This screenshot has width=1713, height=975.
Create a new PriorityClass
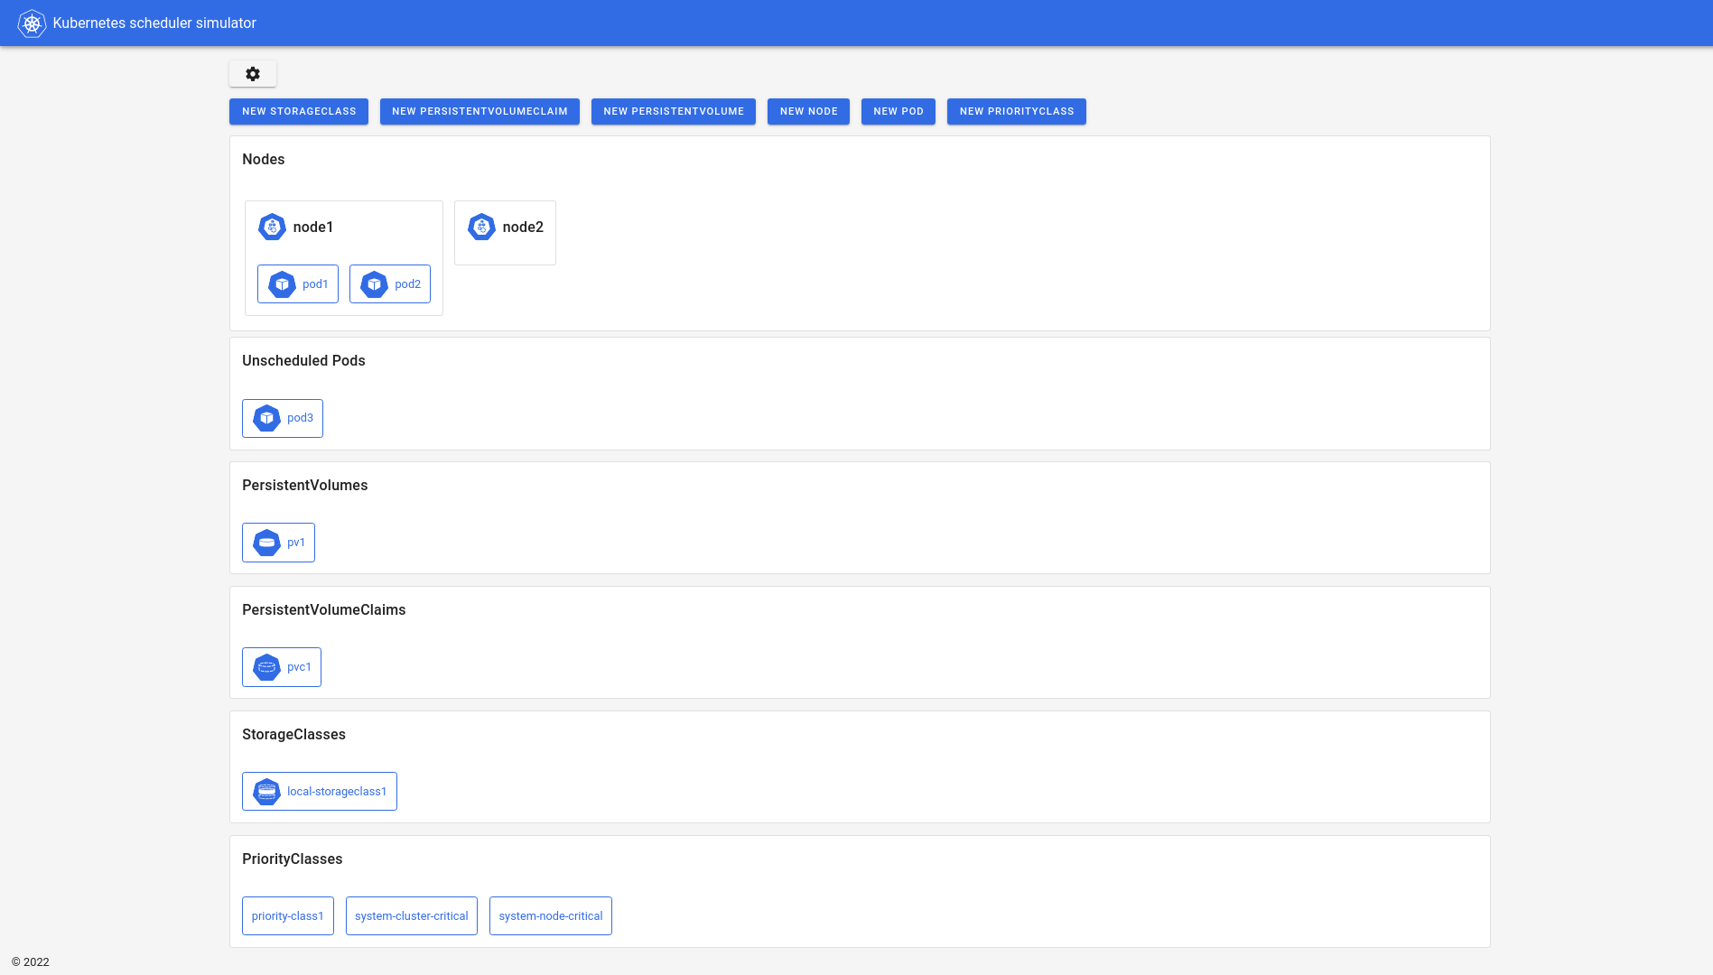tap(1017, 112)
